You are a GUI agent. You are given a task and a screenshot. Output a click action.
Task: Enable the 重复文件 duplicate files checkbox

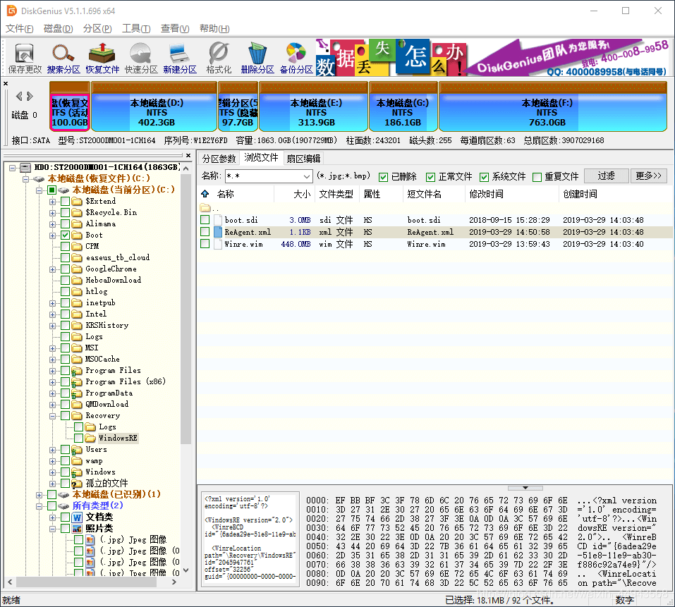pos(537,177)
